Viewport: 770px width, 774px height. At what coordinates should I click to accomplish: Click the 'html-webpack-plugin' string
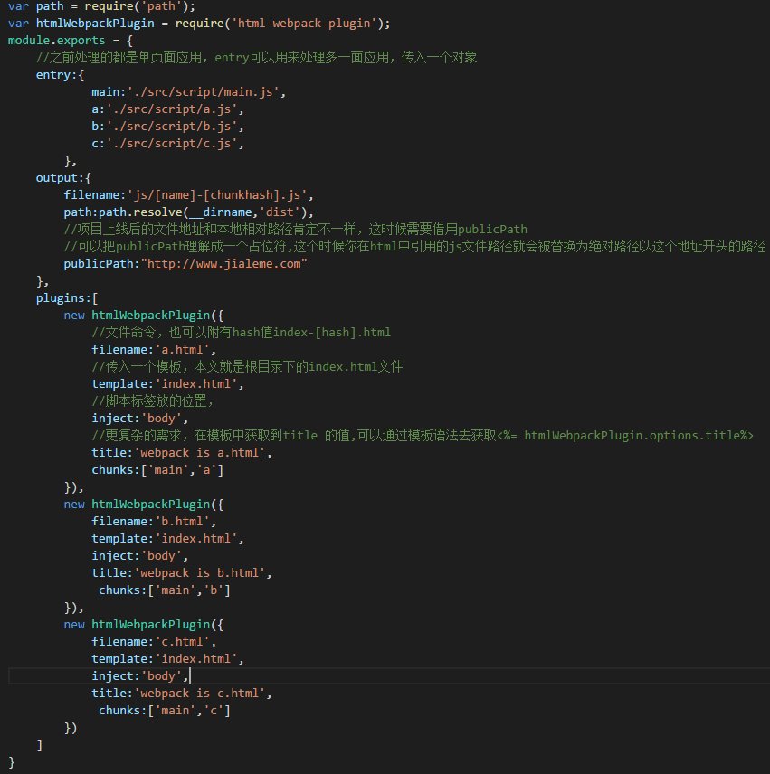click(x=304, y=24)
